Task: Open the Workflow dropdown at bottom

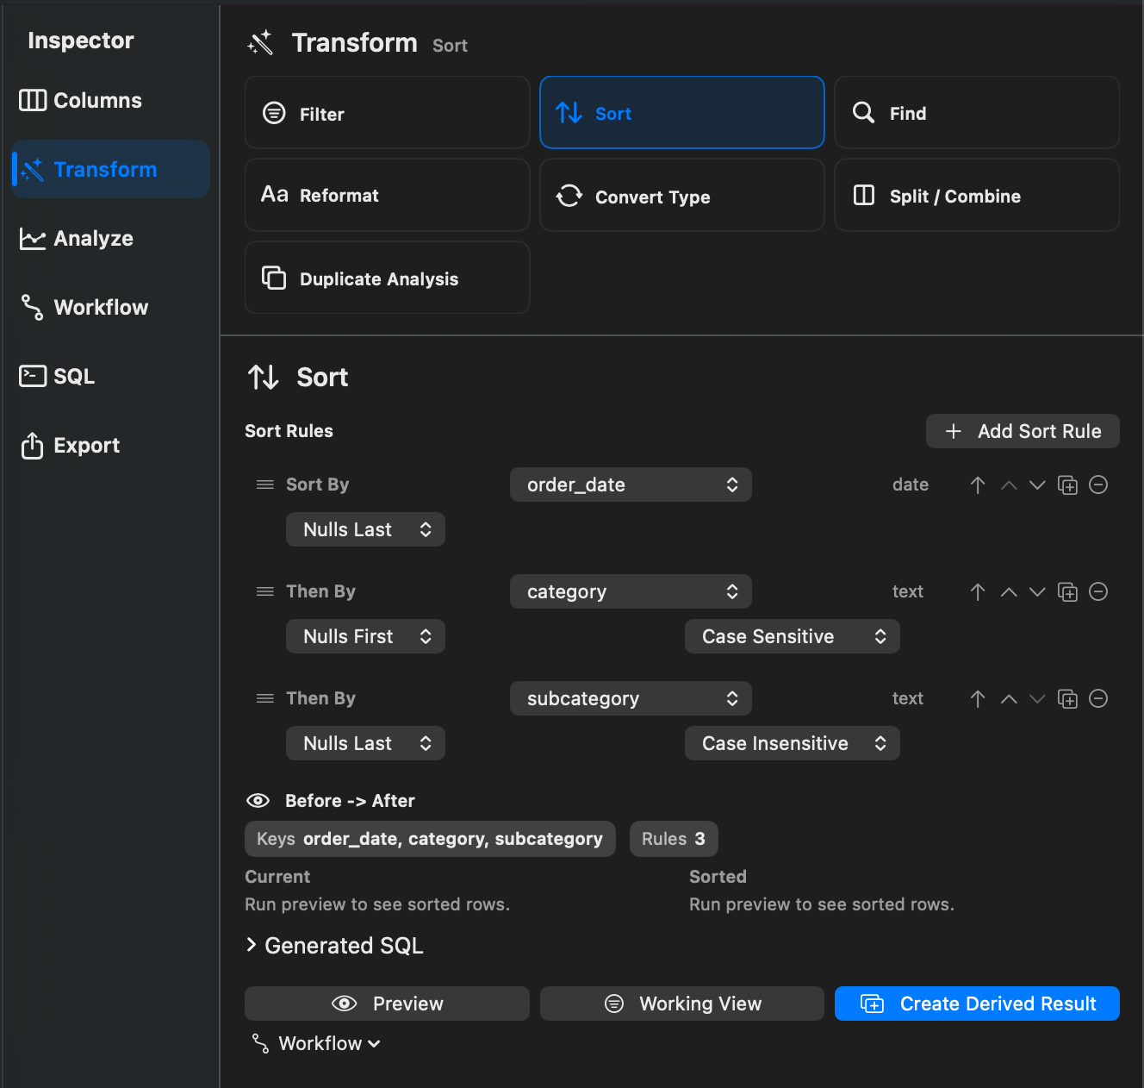Action: [316, 1043]
